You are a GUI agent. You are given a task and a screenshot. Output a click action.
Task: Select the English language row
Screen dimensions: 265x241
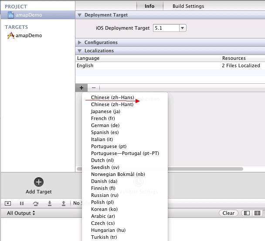[170, 65]
